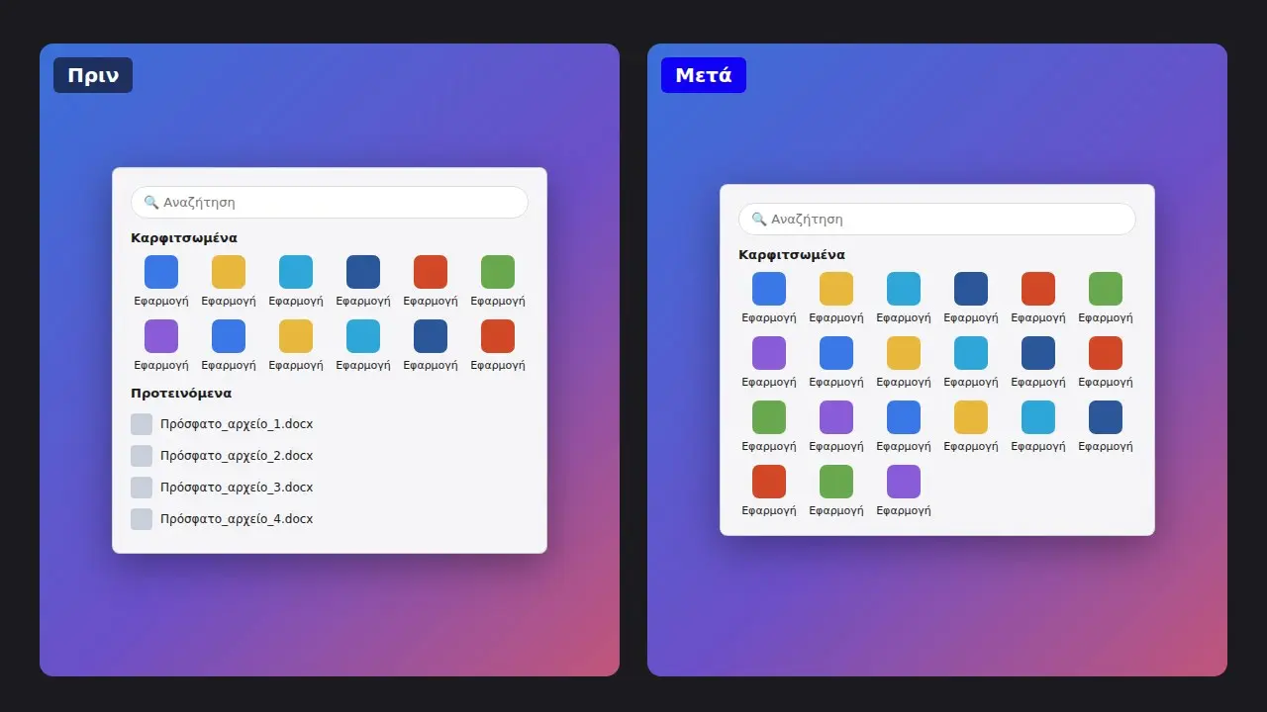Launch first-row cyan app in the Πριν panel
The width and height of the screenshot is (1267, 712).
click(x=296, y=272)
